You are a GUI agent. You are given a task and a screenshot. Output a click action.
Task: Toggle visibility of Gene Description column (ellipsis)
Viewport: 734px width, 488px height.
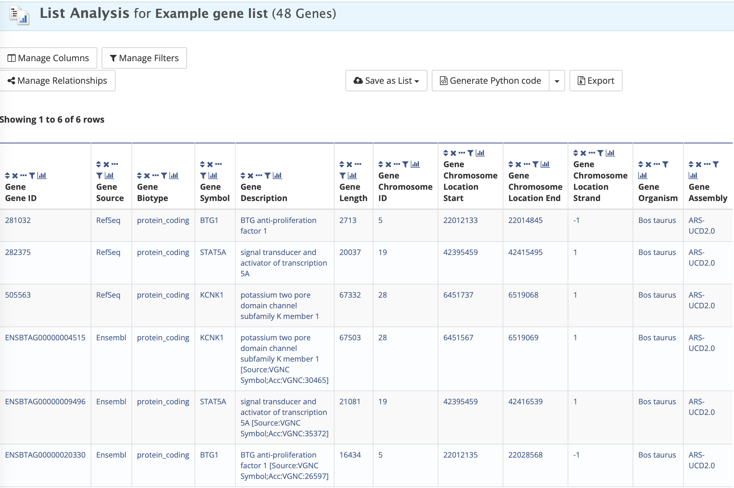tap(259, 175)
